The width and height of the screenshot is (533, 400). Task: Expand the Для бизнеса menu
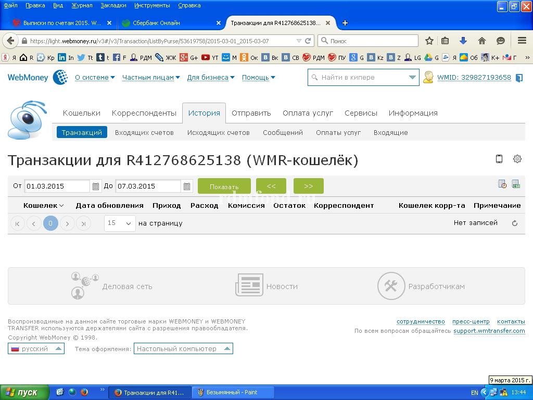pos(211,78)
